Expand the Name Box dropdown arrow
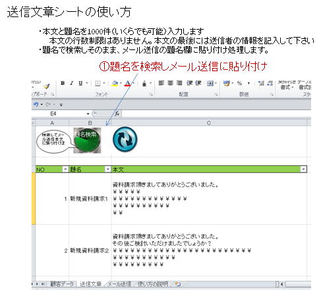The width and height of the screenshot is (323, 290). coord(88,113)
